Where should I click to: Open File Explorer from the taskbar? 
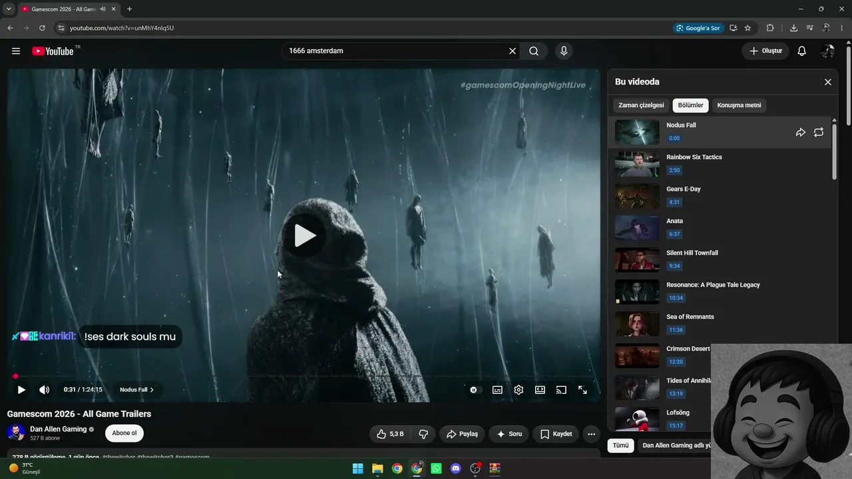click(377, 468)
